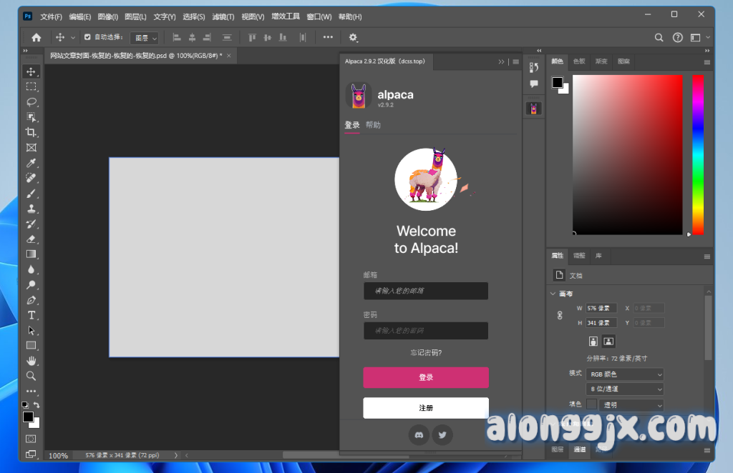Toggle the width-height link constraint icon
The width and height of the screenshot is (733, 473).
pos(560,316)
